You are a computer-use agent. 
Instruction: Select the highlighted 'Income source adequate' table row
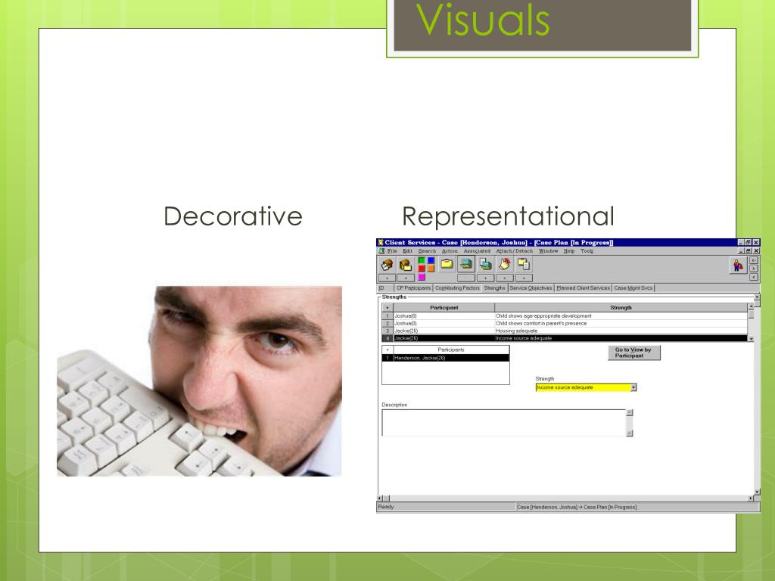pyautogui.click(x=565, y=338)
